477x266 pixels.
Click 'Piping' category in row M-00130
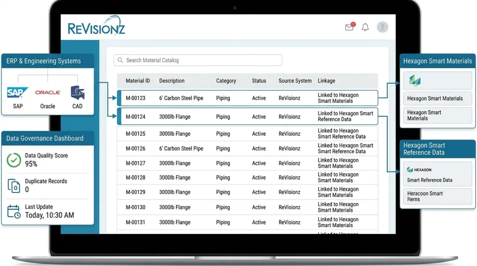(x=223, y=207)
